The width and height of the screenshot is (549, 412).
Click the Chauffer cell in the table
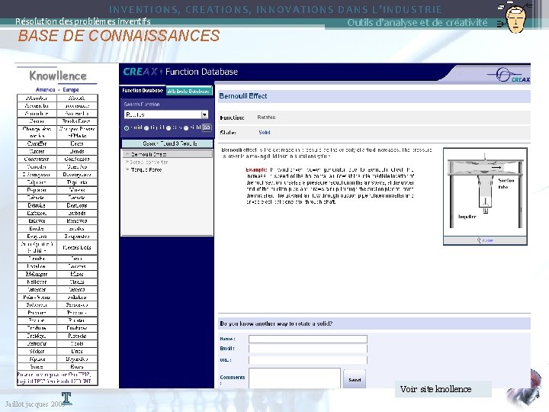click(x=37, y=143)
